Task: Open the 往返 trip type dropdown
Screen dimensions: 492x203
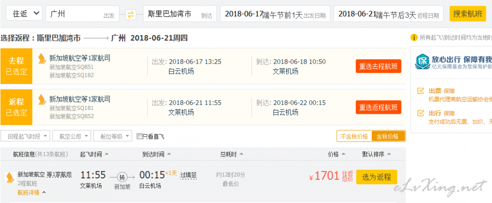Action: click(x=24, y=14)
